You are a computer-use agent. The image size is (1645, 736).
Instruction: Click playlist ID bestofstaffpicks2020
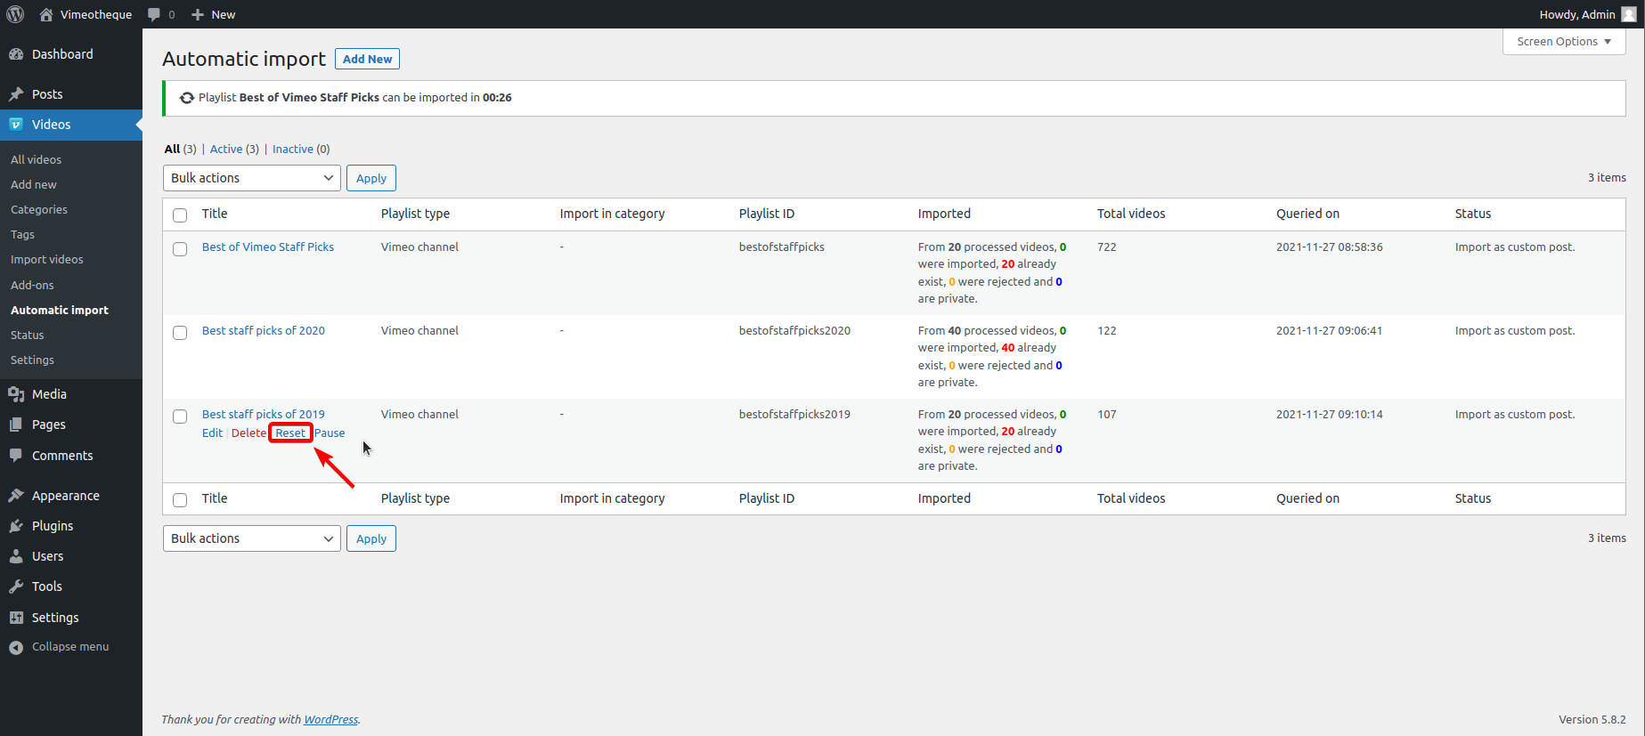click(x=794, y=330)
